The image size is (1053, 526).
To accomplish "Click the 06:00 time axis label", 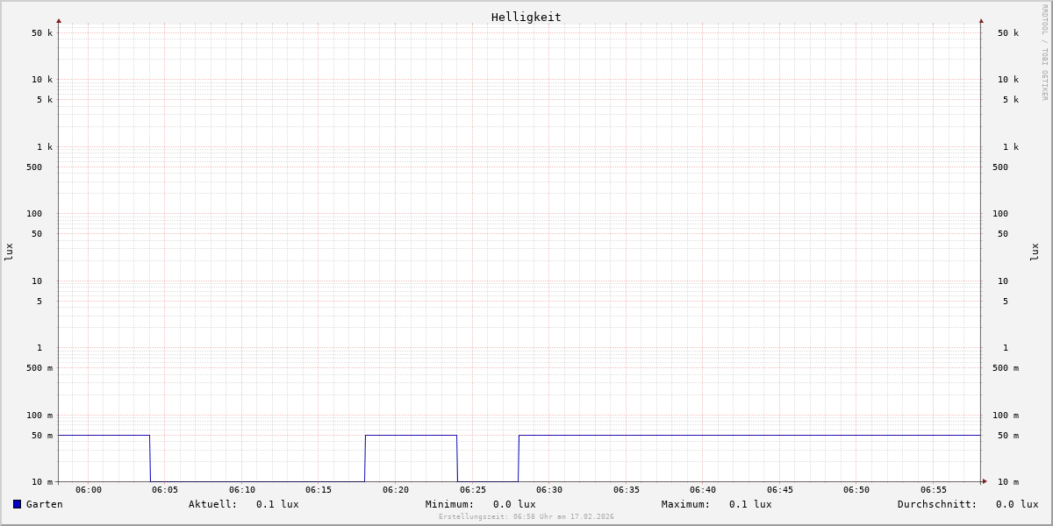I will pyautogui.click(x=89, y=490).
